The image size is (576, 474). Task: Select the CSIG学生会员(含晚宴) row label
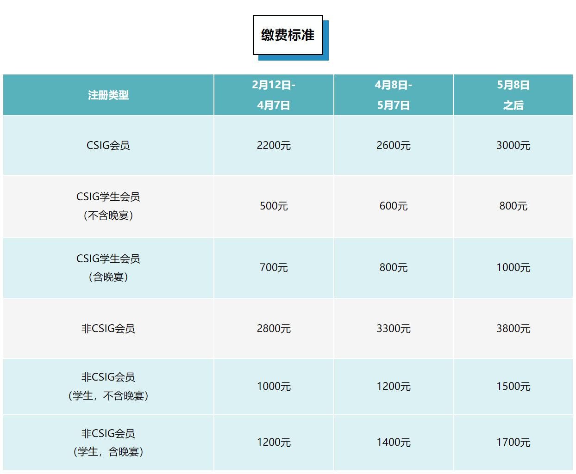point(108,268)
